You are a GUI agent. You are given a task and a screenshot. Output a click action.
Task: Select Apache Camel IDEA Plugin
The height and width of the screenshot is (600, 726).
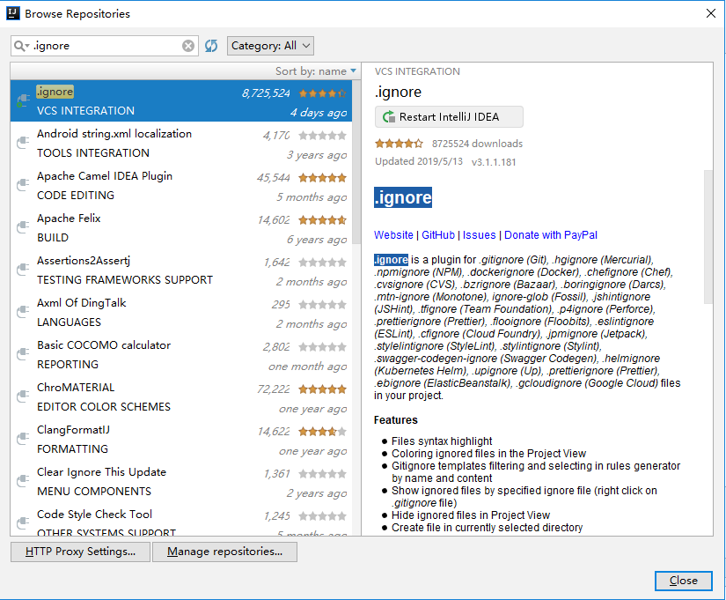181,186
